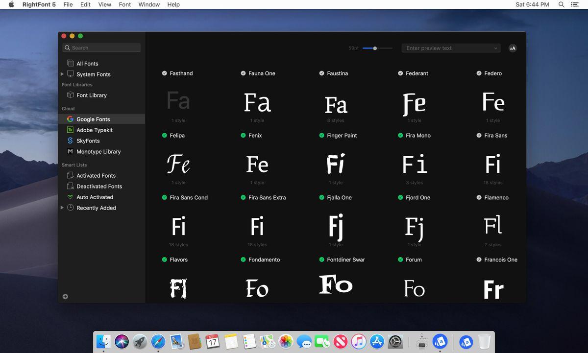The image size is (588, 353).
Task: Click the aA text case icon
Action: pos(512,48)
